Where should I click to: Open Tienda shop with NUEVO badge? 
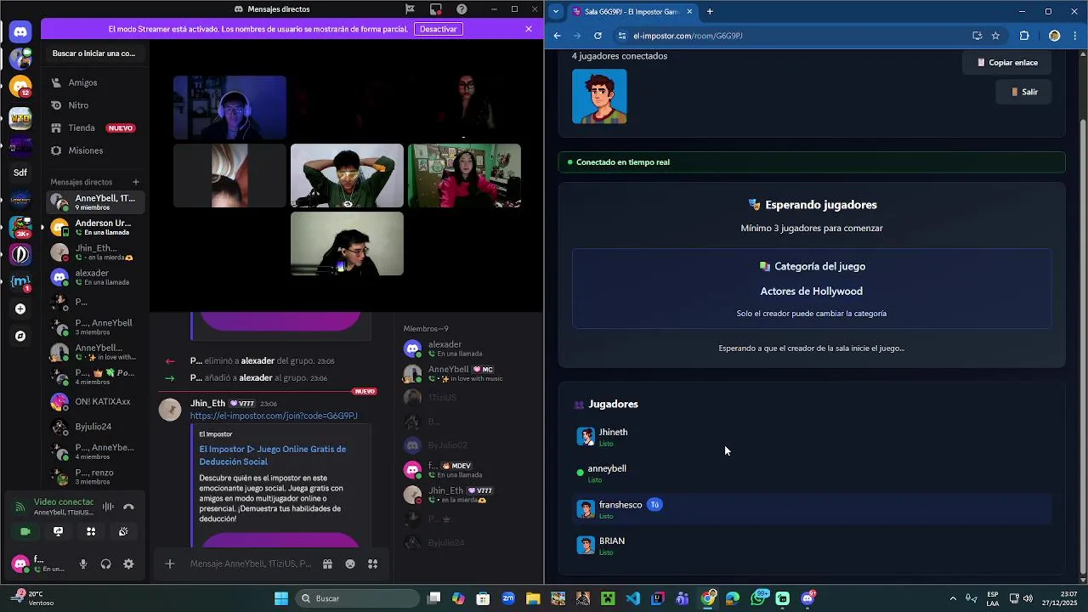click(x=95, y=127)
